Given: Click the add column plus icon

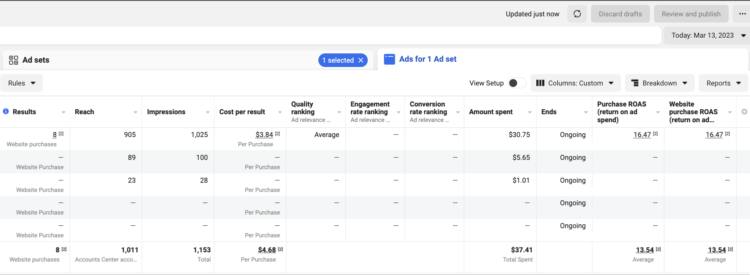Looking at the screenshot, I should [x=744, y=112].
